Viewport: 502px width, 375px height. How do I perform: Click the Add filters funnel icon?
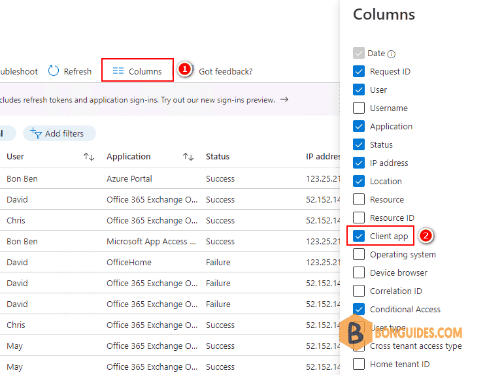[35, 133]
